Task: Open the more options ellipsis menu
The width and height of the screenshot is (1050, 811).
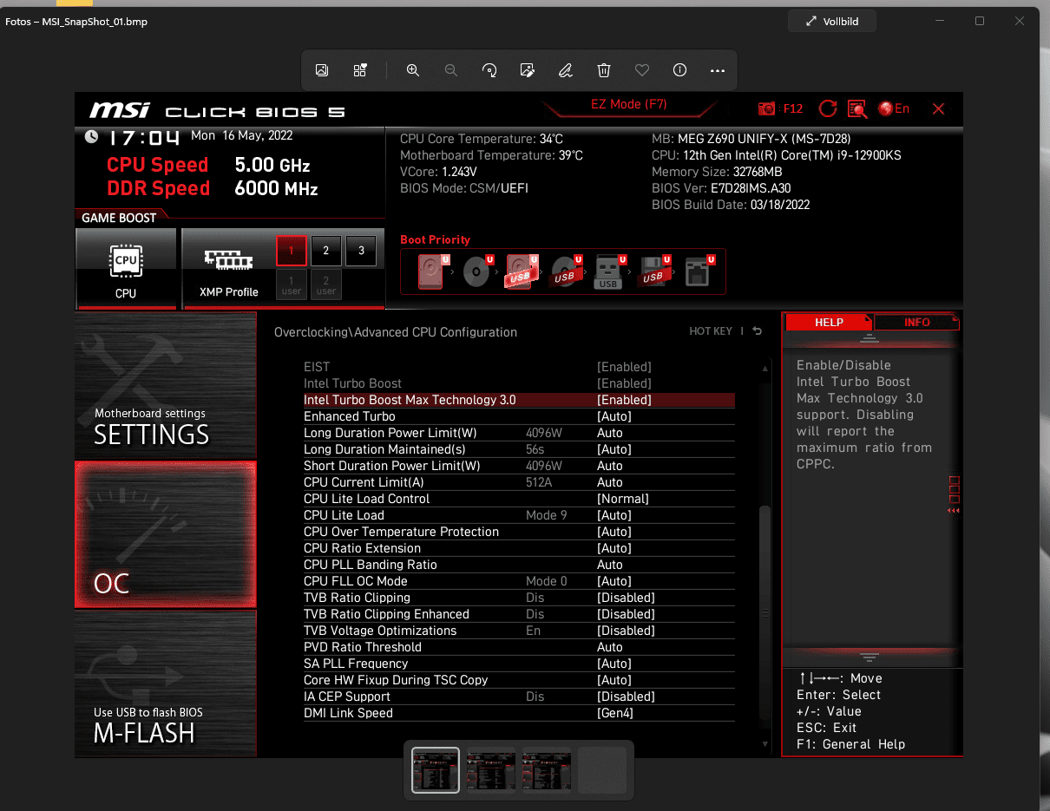Action: 718,70
